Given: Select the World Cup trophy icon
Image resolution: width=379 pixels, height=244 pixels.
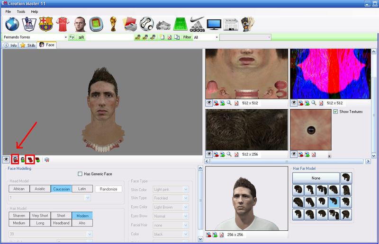Looking at the screenshot, I should (x=112, y=24).
